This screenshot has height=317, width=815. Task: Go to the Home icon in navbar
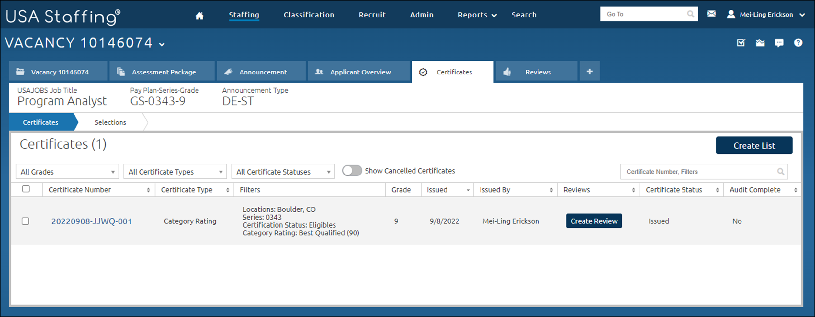coord(199,15)
